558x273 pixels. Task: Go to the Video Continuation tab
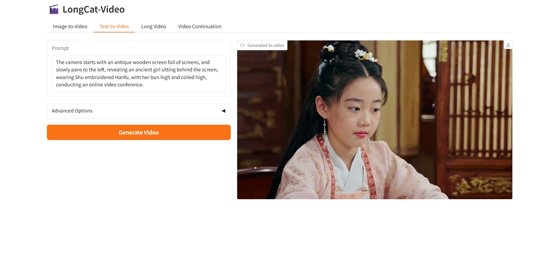[200, 26]
